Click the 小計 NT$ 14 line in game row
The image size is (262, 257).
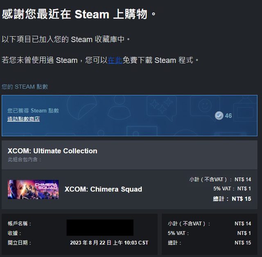coord(220,180)
